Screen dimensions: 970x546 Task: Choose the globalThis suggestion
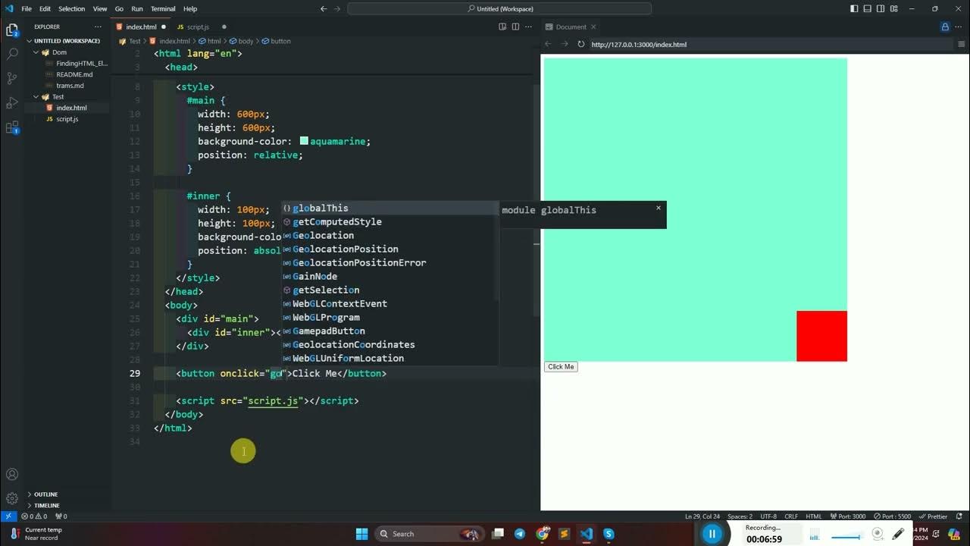pyautogui.click(x=390, y=208)
